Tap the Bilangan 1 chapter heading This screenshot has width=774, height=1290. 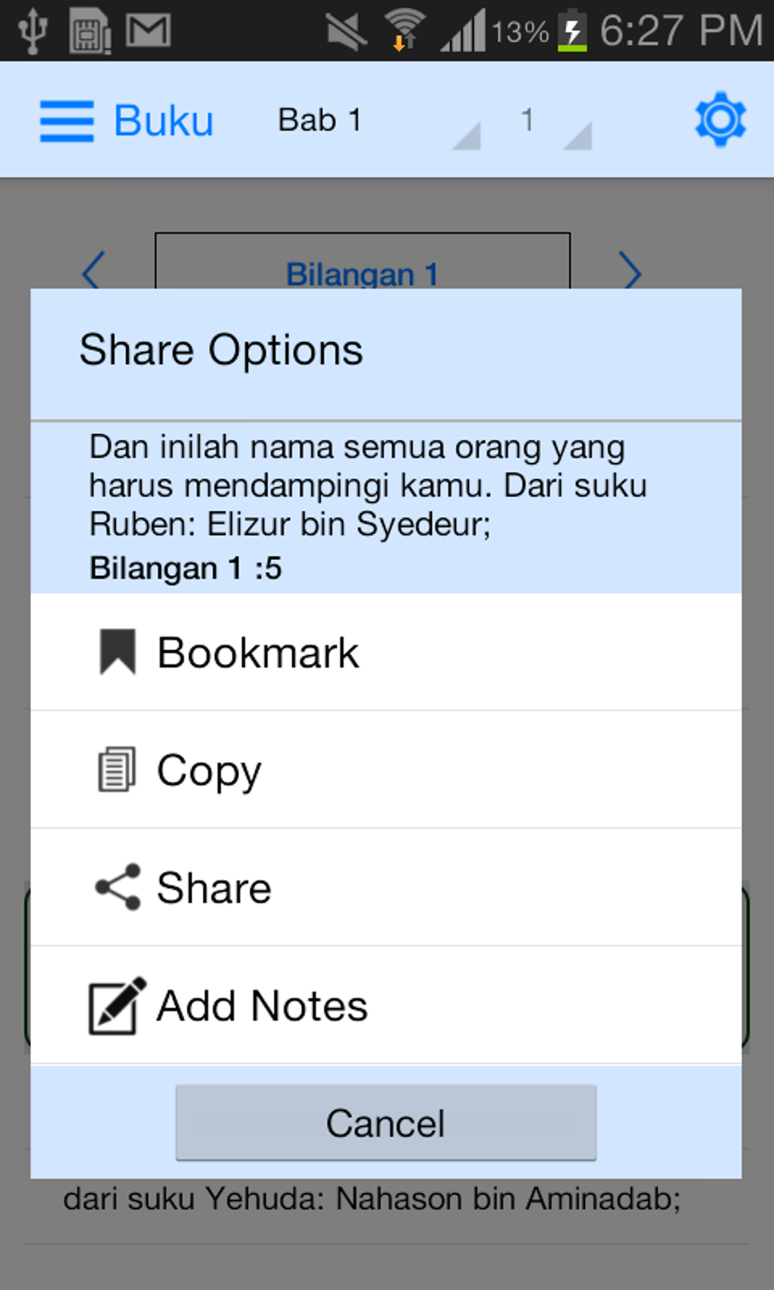(x=362, y=272)
